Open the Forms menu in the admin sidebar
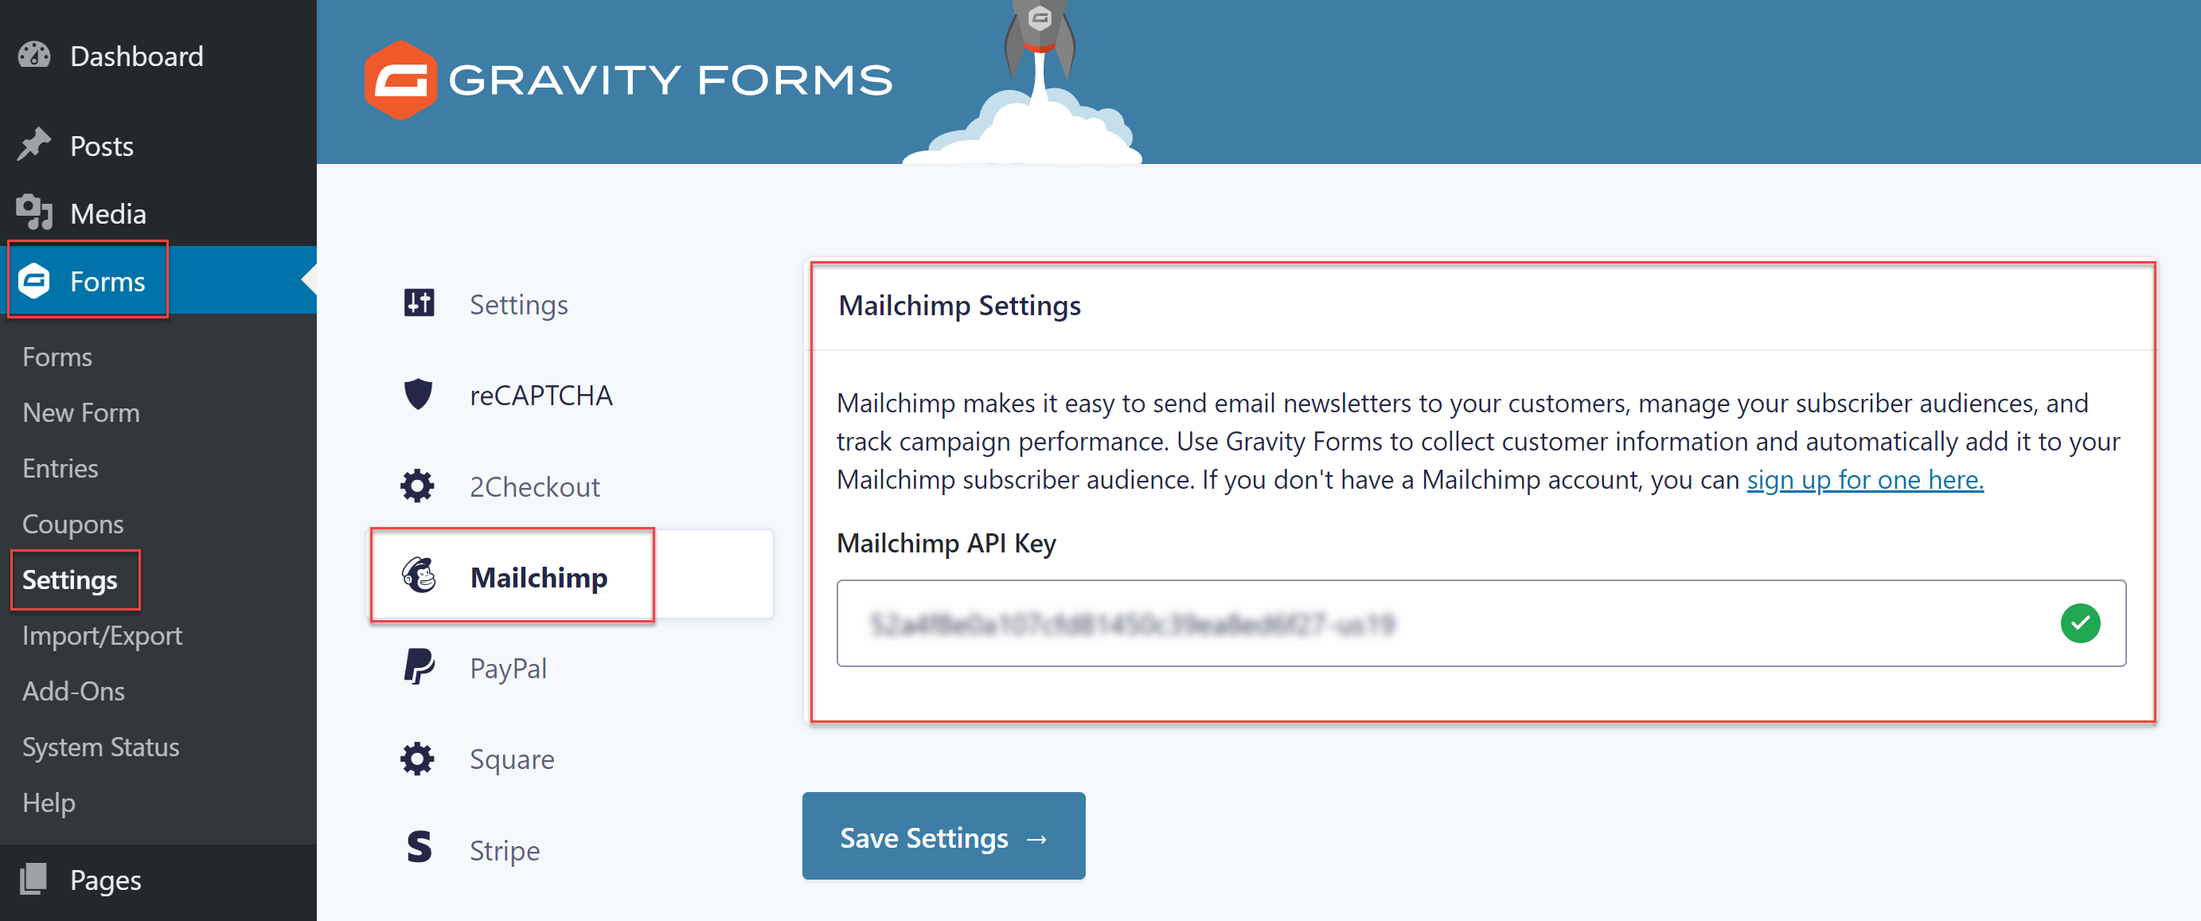Image resolution: width=2201 pixels, height=921 pixels. tap(107, 280)
